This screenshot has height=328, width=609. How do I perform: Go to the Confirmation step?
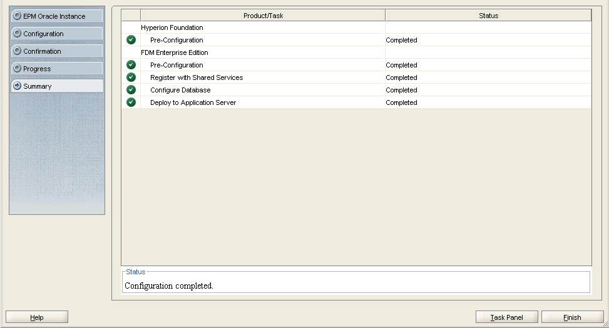tap(57, 51)
